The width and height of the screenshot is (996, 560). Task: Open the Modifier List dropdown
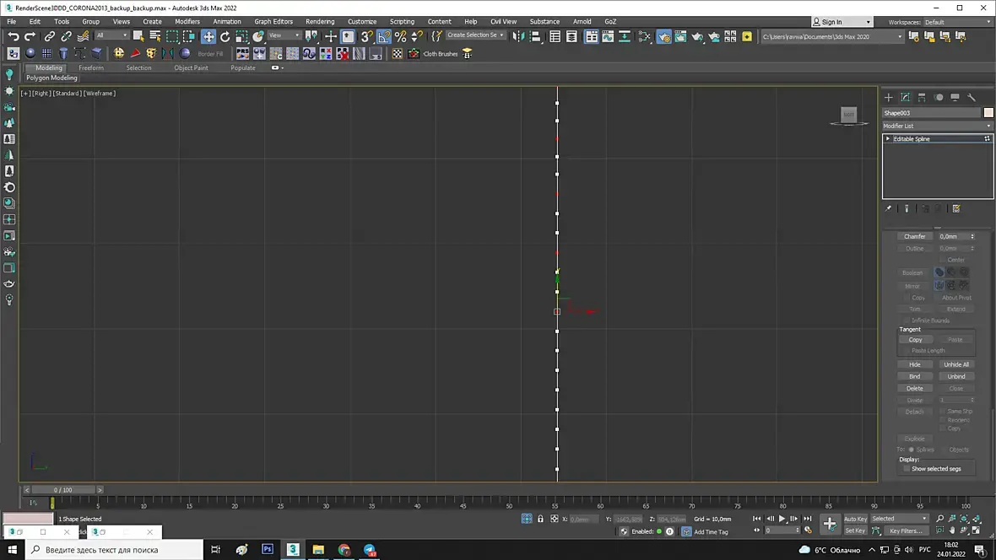(937, 126)
